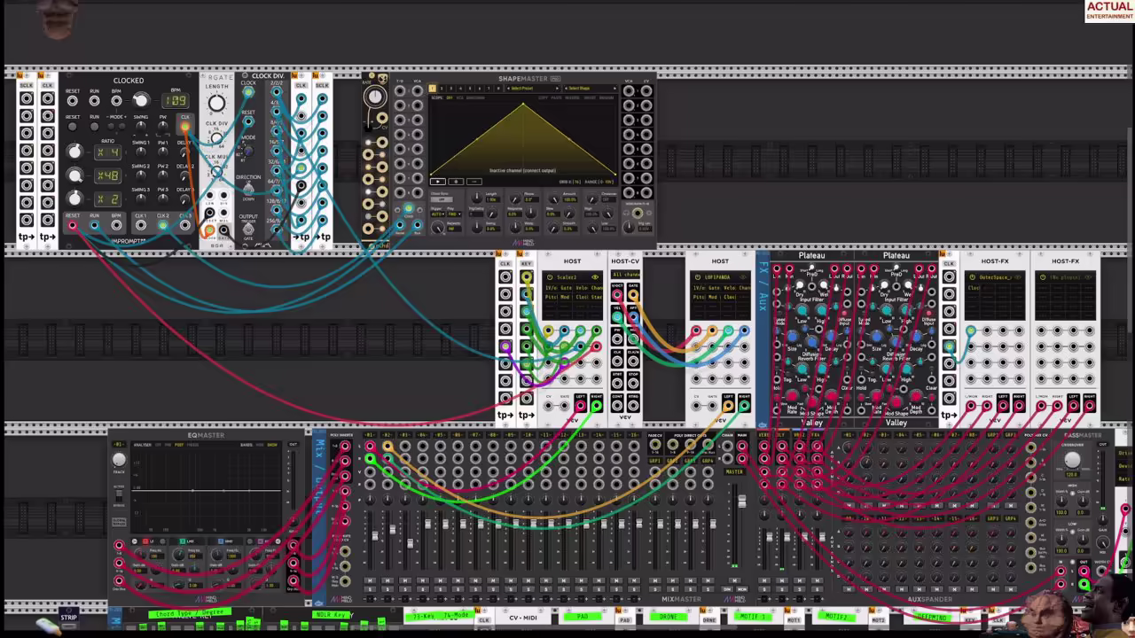Set EQMaster analyser to POST

click(179, 445)
